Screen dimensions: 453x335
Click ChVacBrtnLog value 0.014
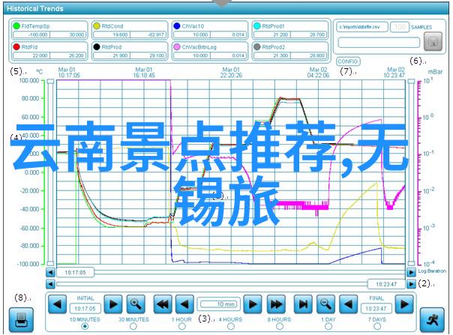(229, 55)
